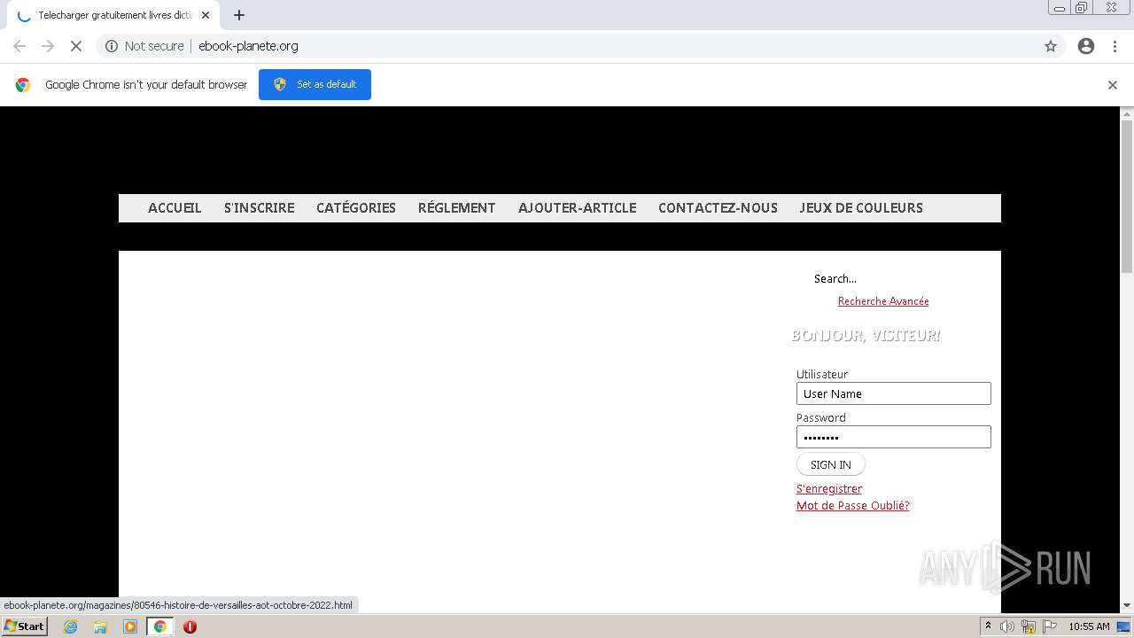This screenshot has height=638, width=1134.
Task: Click taskbar clock 10:55 AM
Action: coord(1089,626)
